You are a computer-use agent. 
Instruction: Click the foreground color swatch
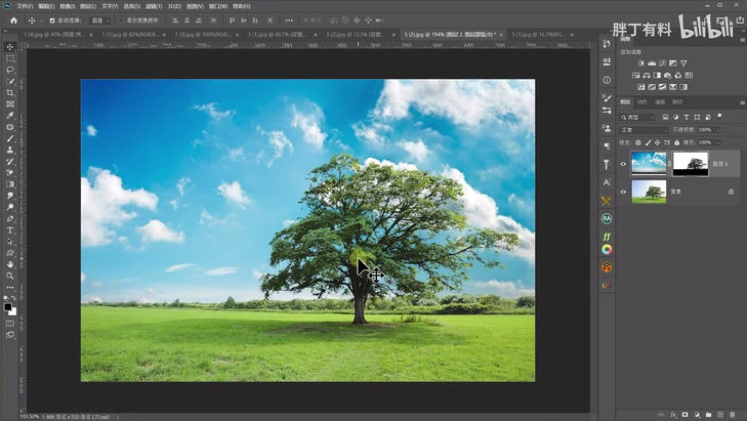click(8, 307)
